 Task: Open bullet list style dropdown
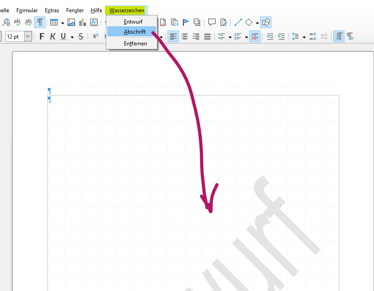click(230, 37)
